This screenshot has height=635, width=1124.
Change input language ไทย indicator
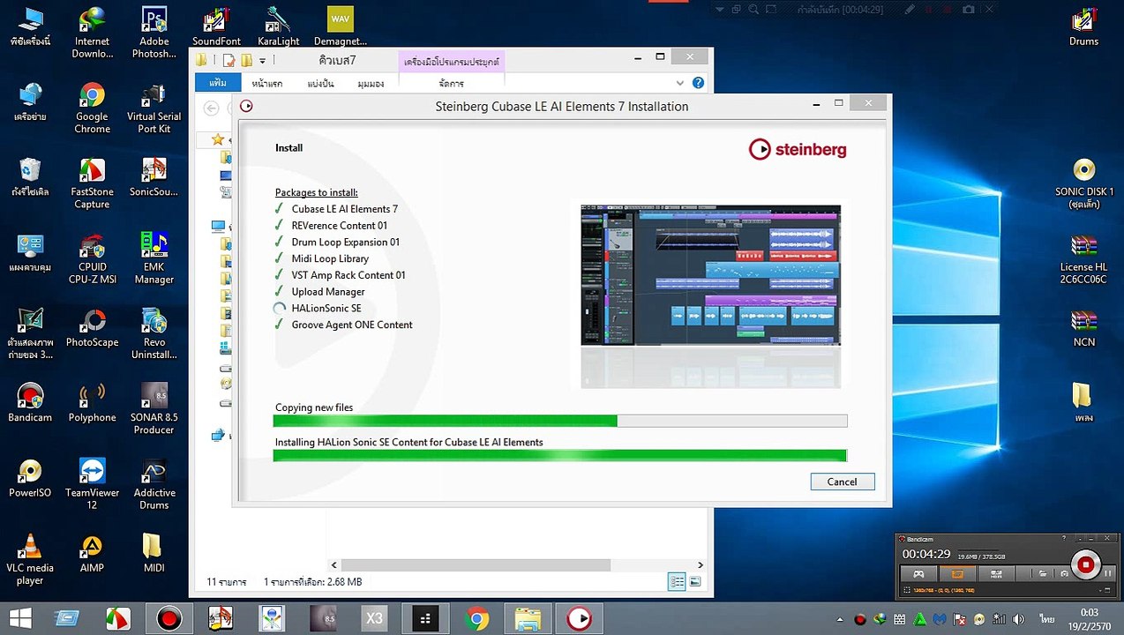1047,619
